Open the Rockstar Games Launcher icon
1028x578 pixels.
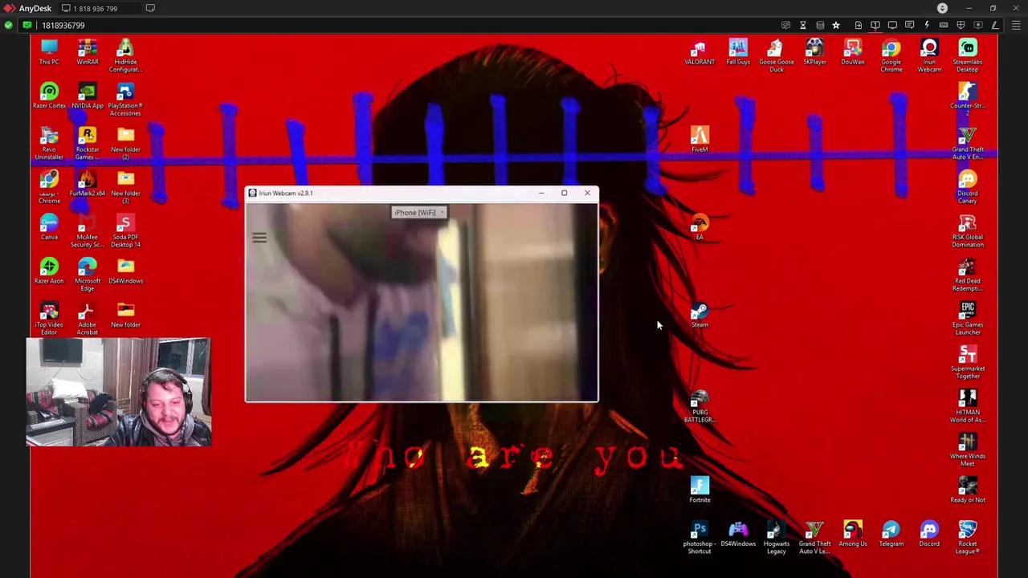88,143
